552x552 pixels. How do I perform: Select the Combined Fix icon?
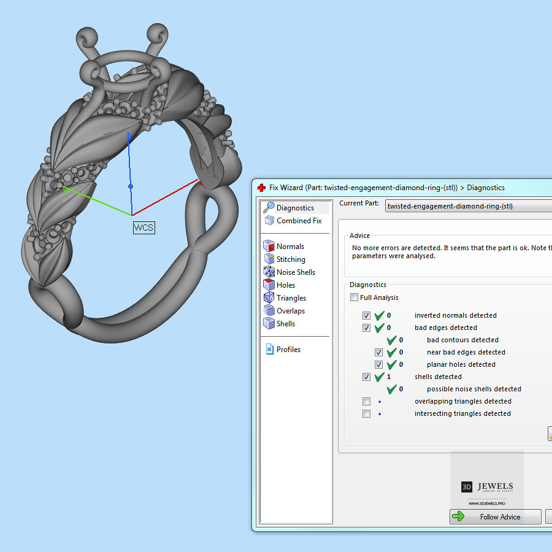(269, 220)
